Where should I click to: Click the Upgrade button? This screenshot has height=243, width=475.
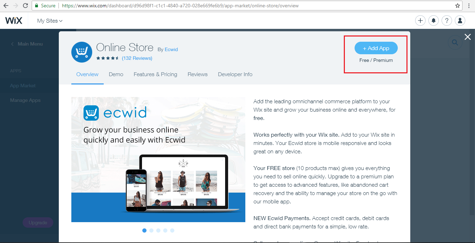point(38,222)
